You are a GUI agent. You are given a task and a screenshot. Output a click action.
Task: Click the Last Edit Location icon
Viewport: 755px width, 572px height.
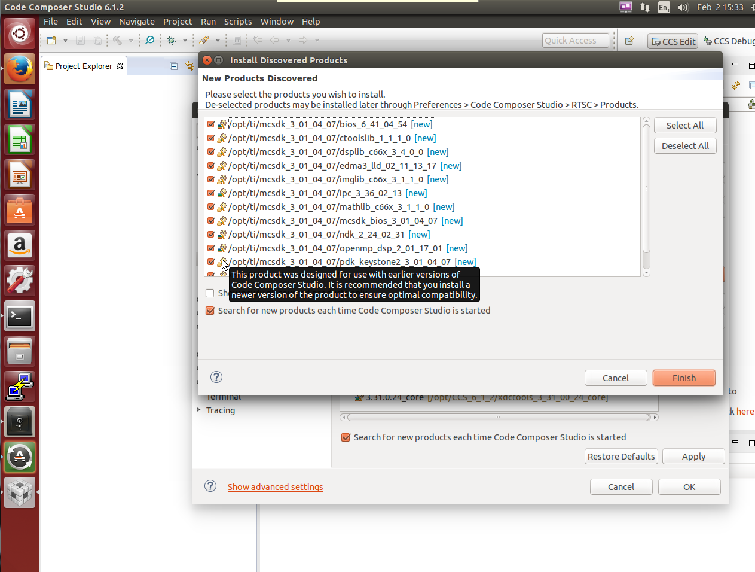[x=258, y=40]
